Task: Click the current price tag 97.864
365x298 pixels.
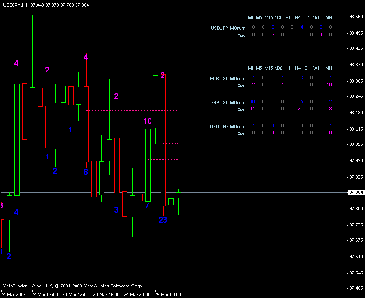Action: 356,192
